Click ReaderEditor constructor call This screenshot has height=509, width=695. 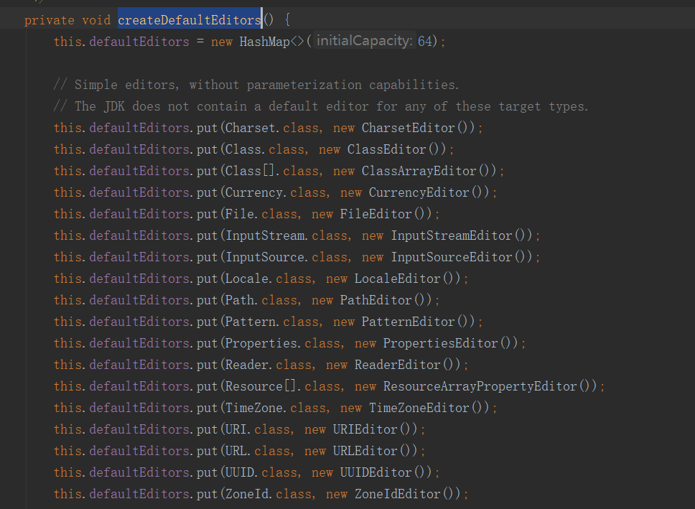click(x=407, y=365)
